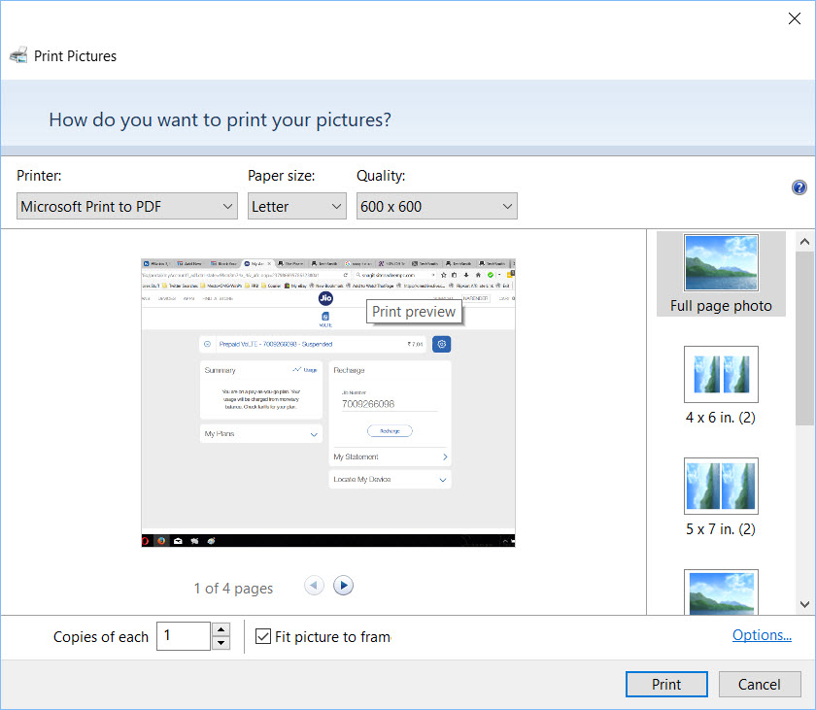Image resolution: width=816 pixels, height=710 pixels.
Task: Click the "How do you want to print" heading
Action: pos(221,120)
